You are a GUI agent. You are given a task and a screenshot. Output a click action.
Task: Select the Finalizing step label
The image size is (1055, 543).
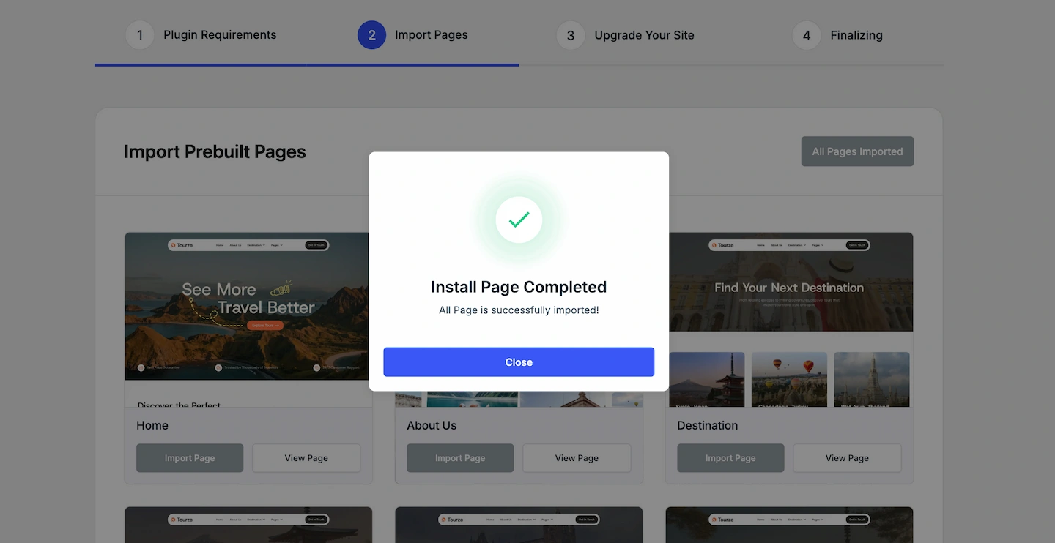(x=856, y=35)
